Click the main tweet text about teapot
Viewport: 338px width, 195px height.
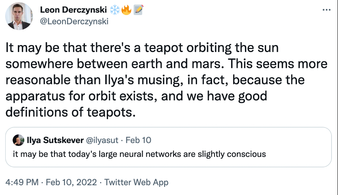(167, 80)
